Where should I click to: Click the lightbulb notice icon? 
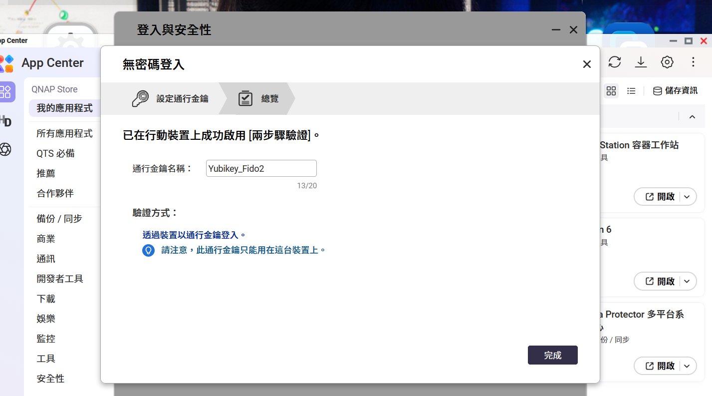coord(148,250)
